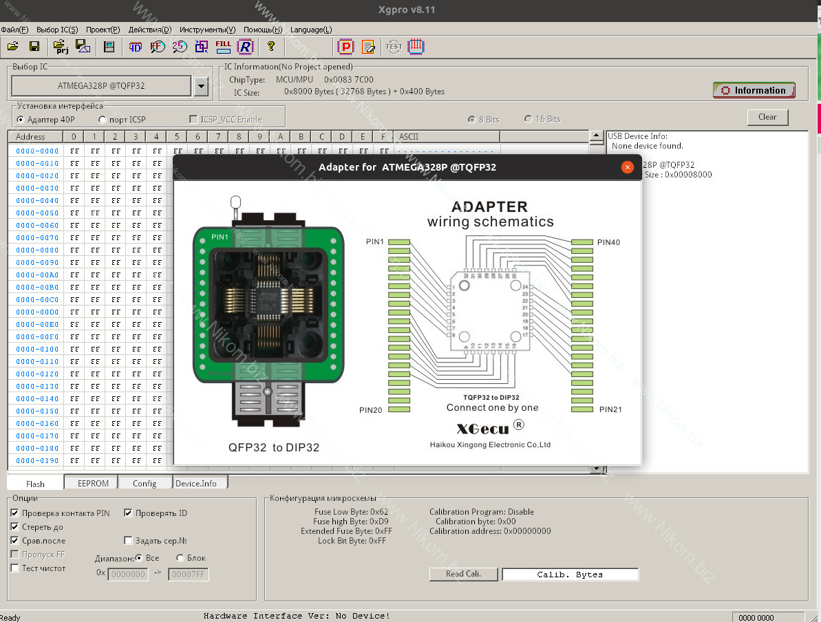The image size is (821, 622).
Task: Program the chip with the P icon
Action: coord(345,47)
